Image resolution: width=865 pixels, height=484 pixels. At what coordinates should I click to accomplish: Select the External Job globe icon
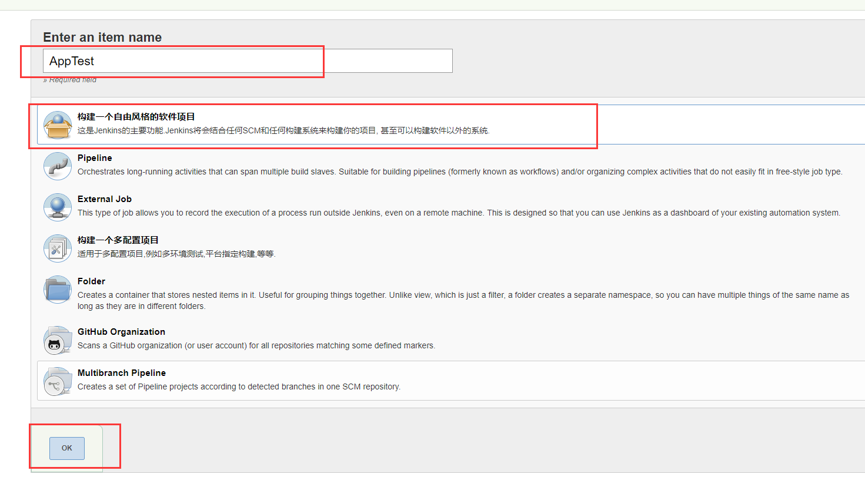click(58, 207)
